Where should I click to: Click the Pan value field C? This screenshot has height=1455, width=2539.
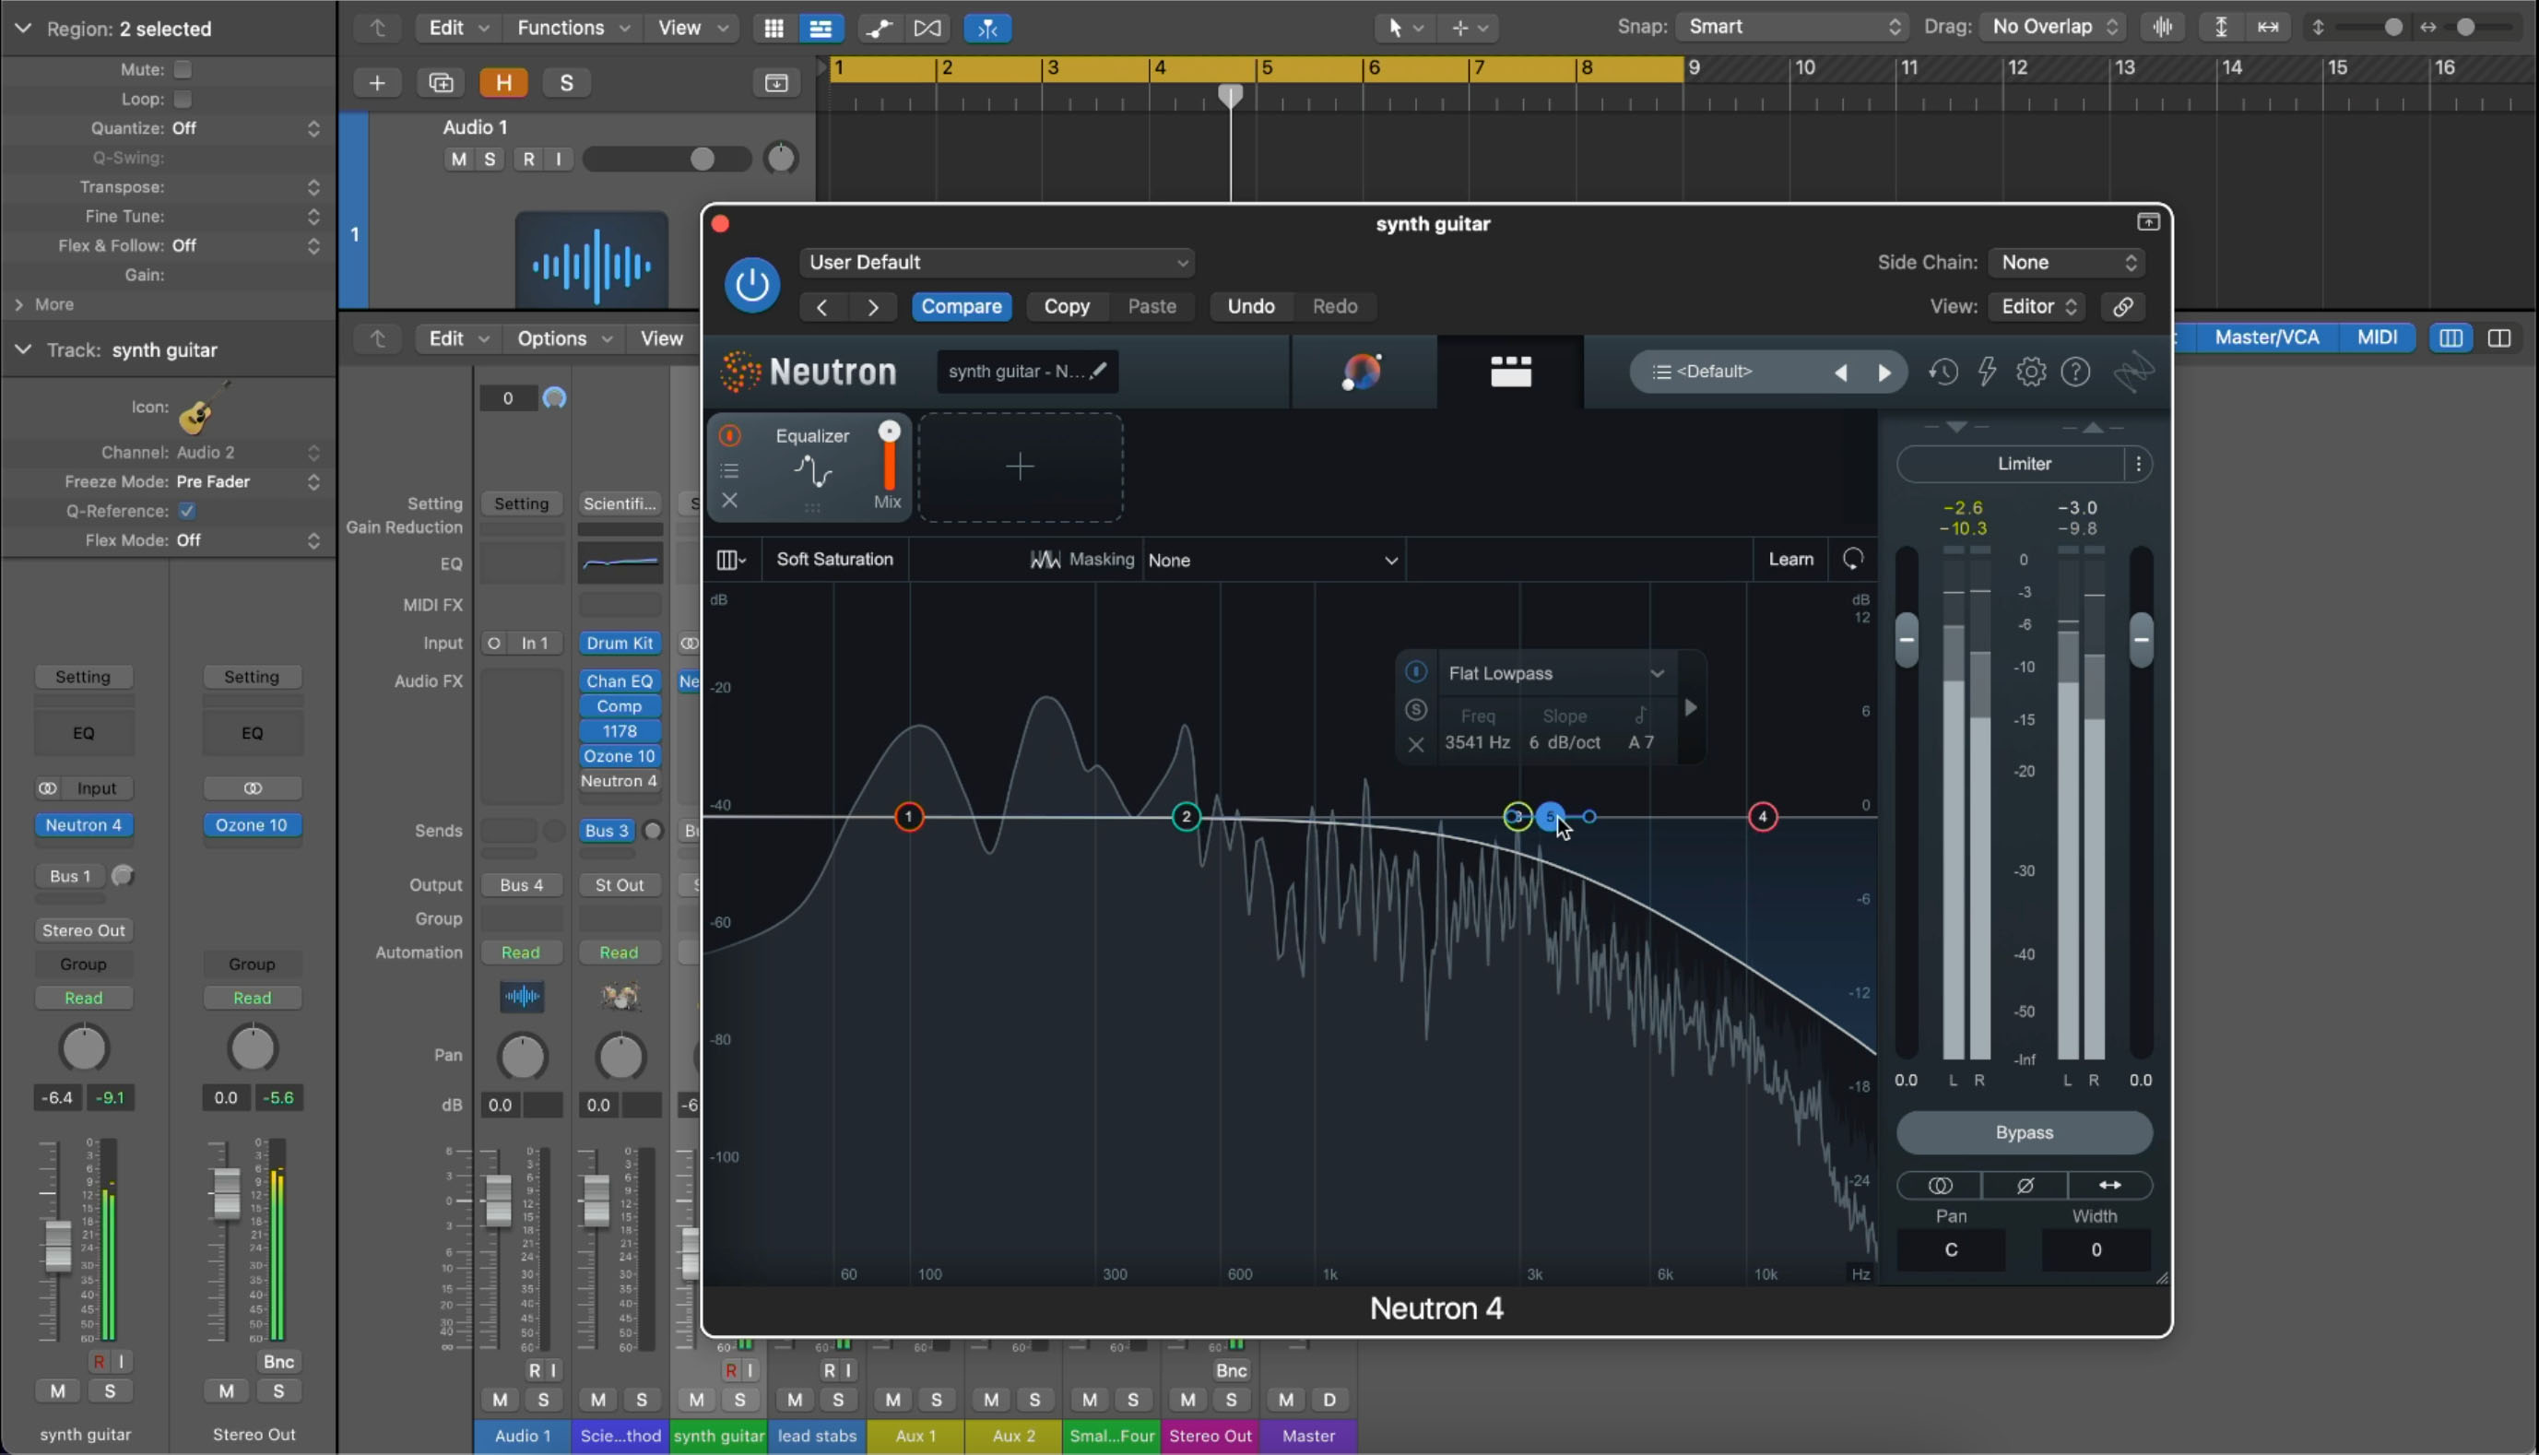click(1951, 1249)
